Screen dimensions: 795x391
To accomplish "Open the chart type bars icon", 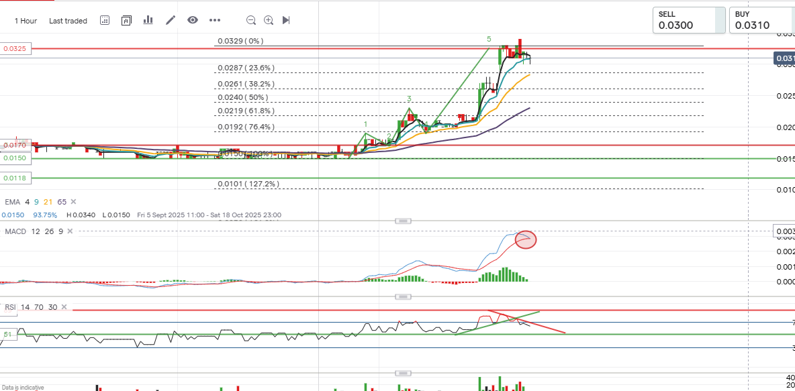I will [x=148, y=20].
